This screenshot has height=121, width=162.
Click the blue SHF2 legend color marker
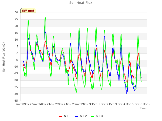pyautogui.click(x=76, y=116)
